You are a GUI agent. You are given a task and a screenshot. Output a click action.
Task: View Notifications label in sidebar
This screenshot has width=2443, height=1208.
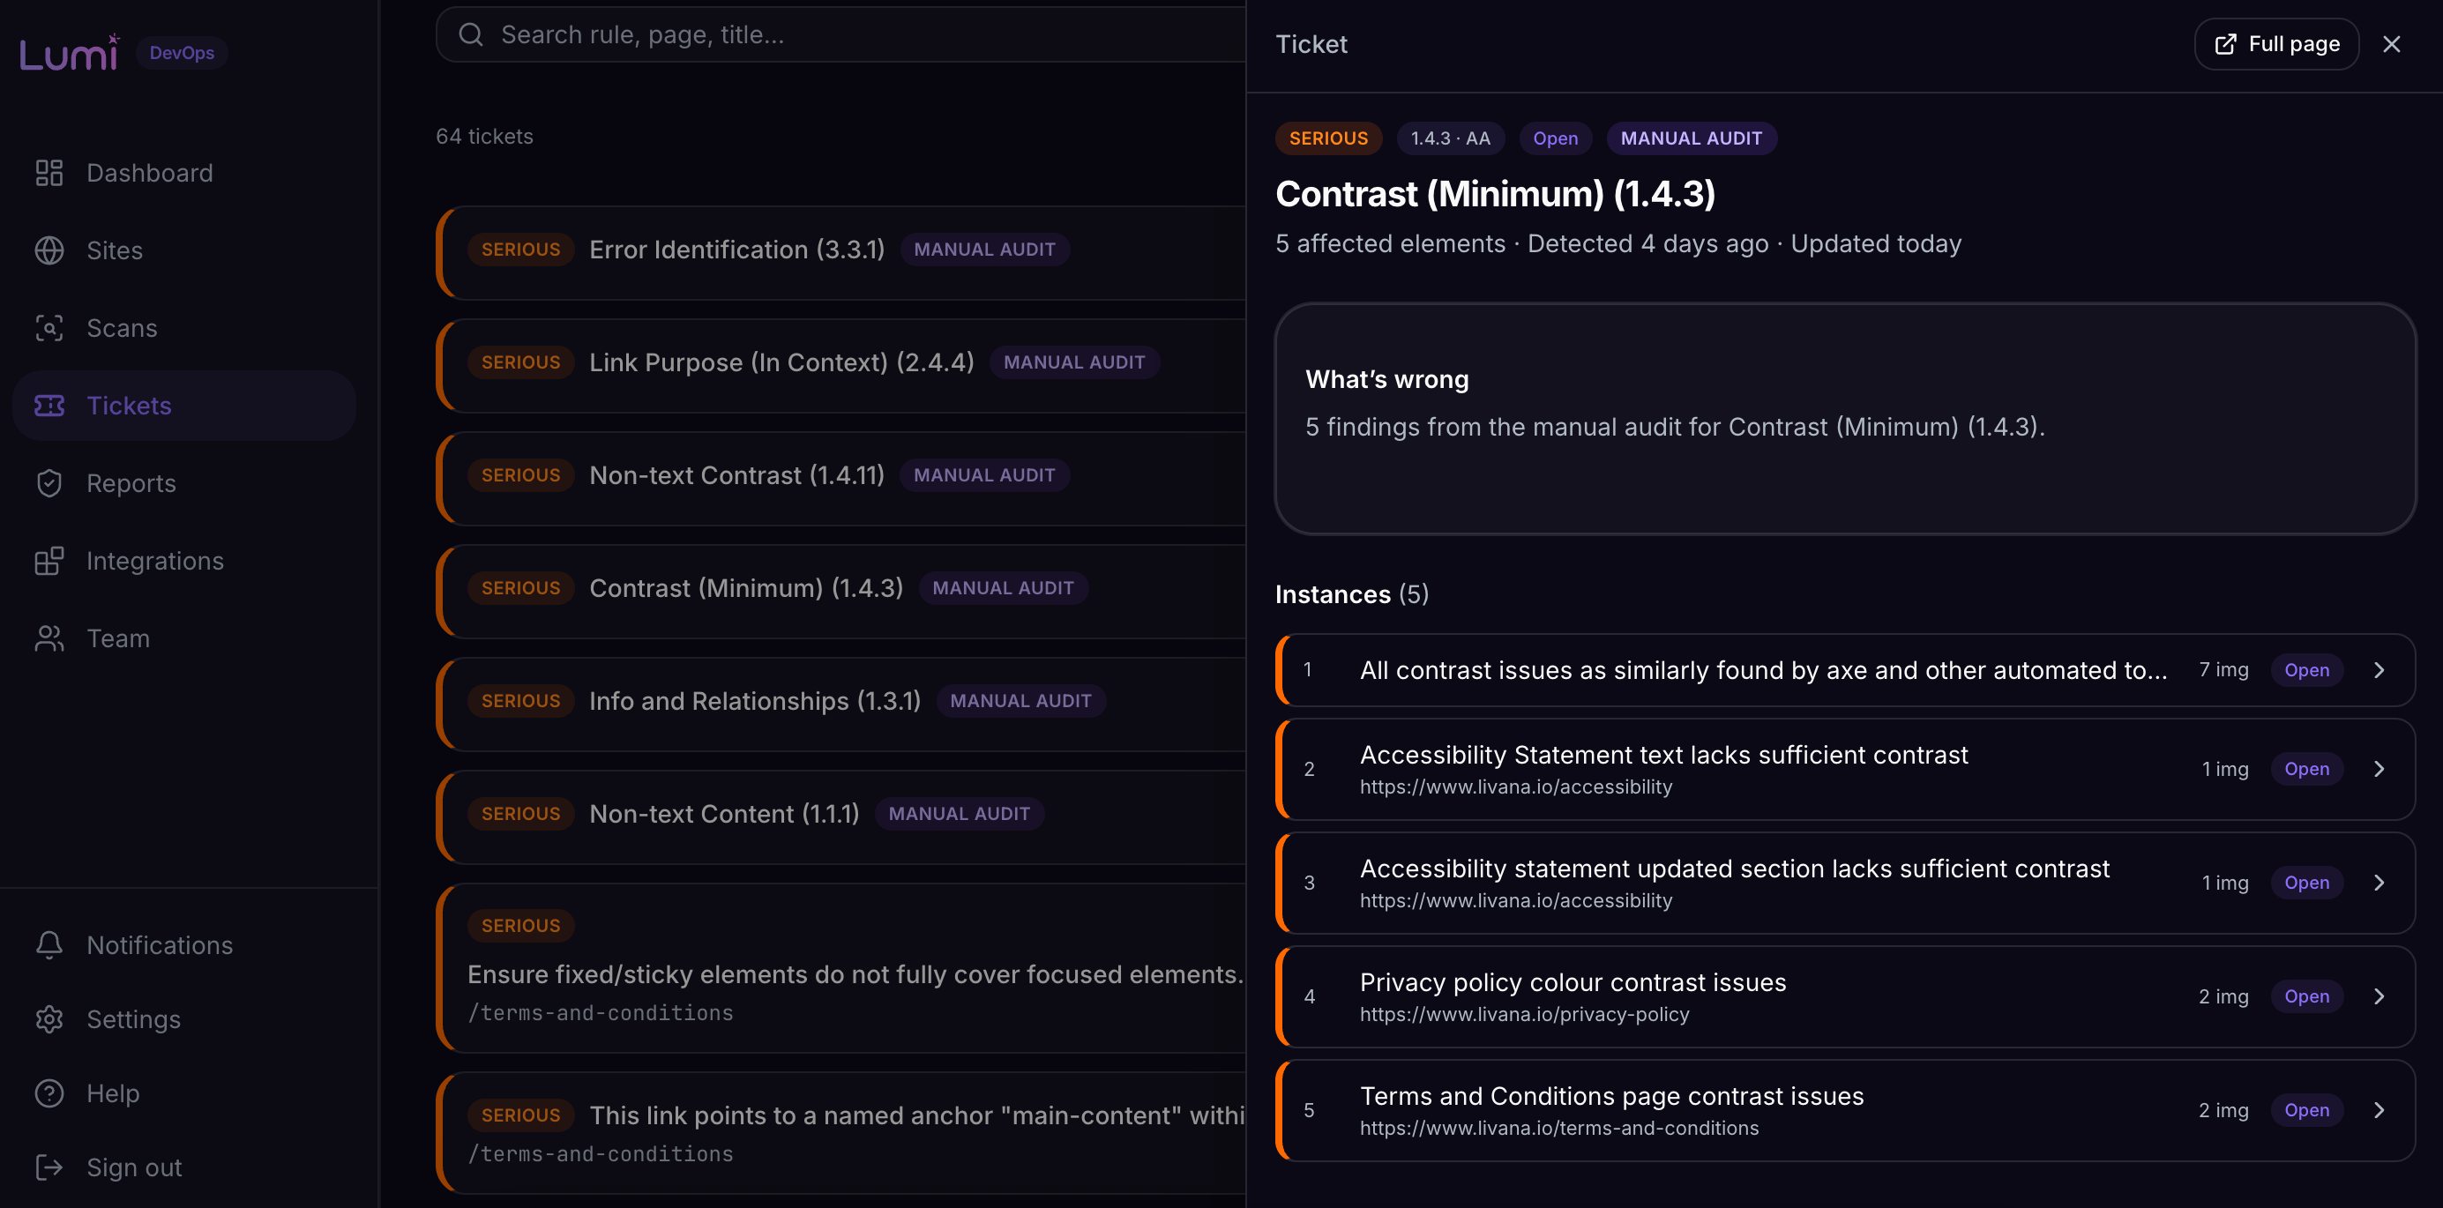(x=161, y=945)
